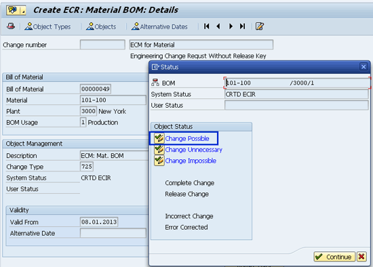Jump to the last object arrow
Image resolution: width=373 pixels, height=267 pixels.
pyautogui.click(x=242, y=26)
